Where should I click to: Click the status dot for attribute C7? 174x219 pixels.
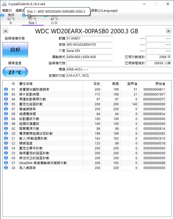coord(6,163)
